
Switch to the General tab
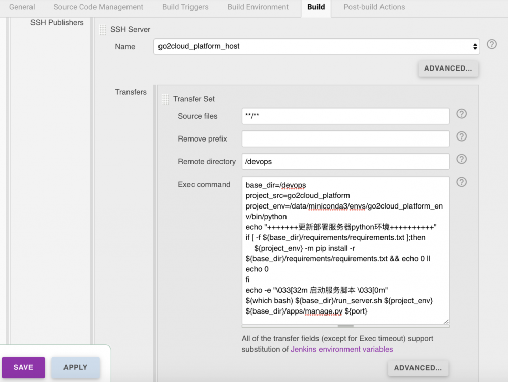(x=21, y=7)
